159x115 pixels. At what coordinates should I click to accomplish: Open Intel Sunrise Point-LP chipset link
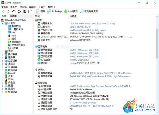pos(88,30)
